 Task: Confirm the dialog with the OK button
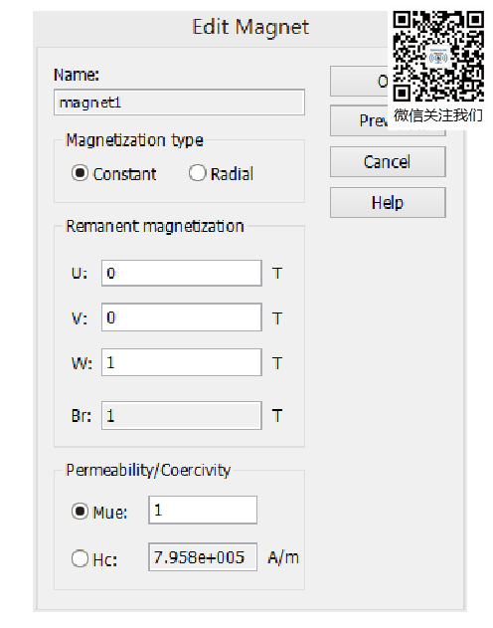coord(359,82)
